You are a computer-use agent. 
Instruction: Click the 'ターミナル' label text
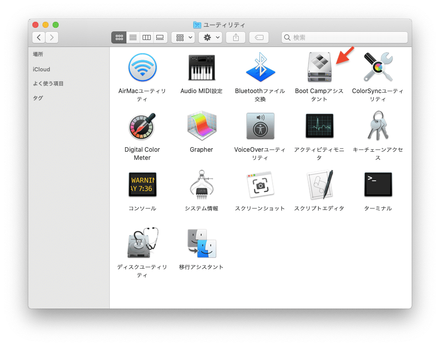378,208
